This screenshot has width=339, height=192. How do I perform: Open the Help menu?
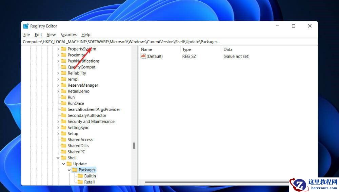point(86,35)
